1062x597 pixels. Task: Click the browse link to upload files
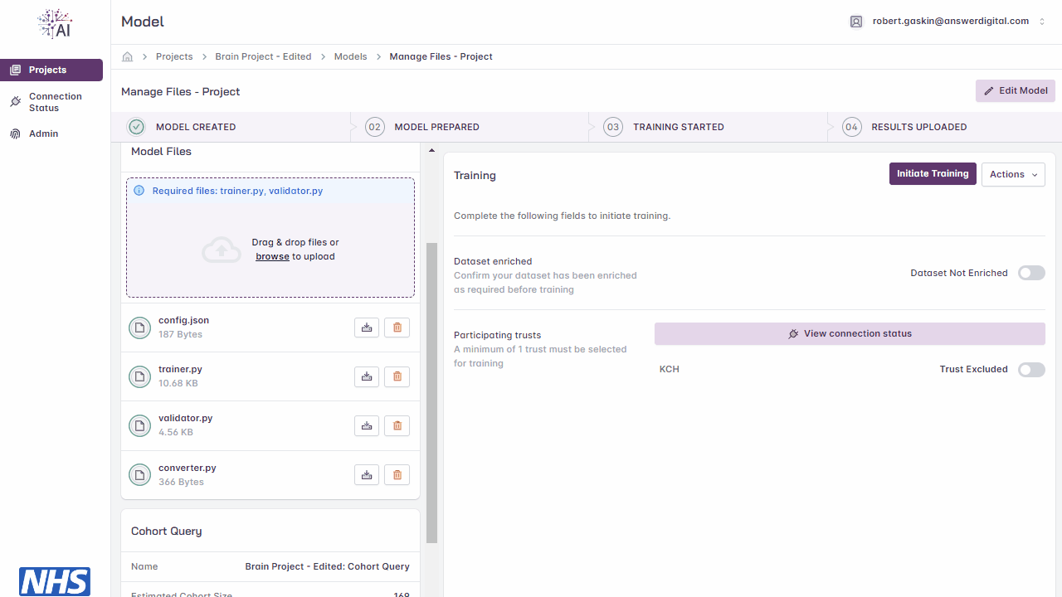coord(272,256)
